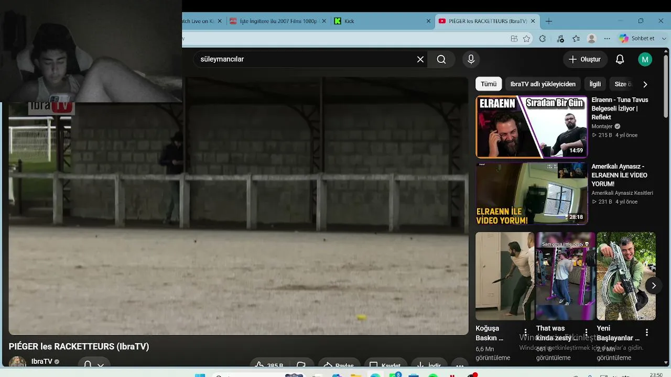Open the browser media control icon
Image resolution: width=671 pixels, height=377 pixels.
(560, 38)
